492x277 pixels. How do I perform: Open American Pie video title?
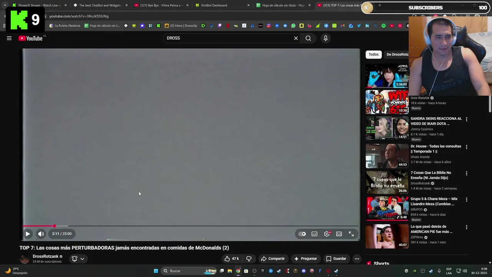click(x=431, y=229)
